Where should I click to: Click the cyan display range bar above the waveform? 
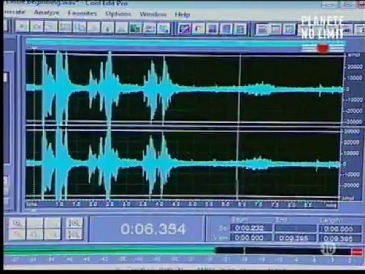(x=185, y=43)
